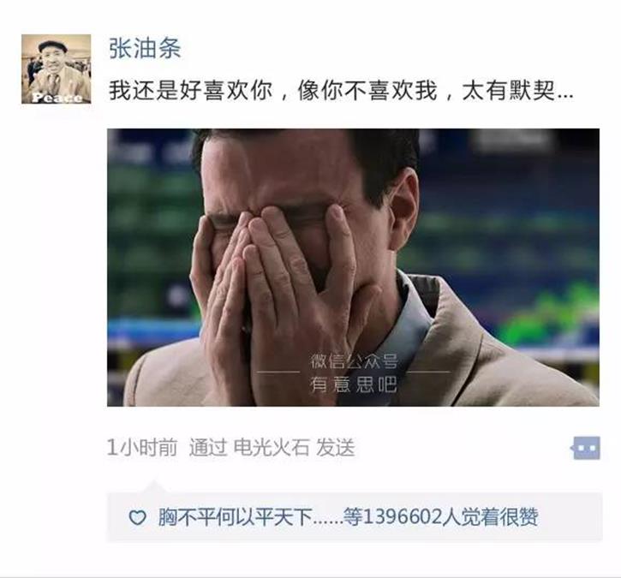This screenshot has height=578, width=621.
Task: Tap the heart icon in likes bar
Action: pyautogui.click(x=137, y=517)
